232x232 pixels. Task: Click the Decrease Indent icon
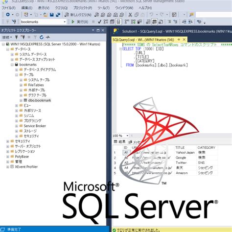click(x=184, y=22)
